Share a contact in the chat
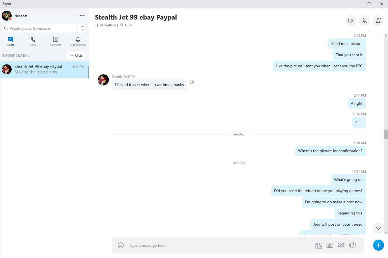388x258 pixels. pyautogui.click(x=330, y=245)
